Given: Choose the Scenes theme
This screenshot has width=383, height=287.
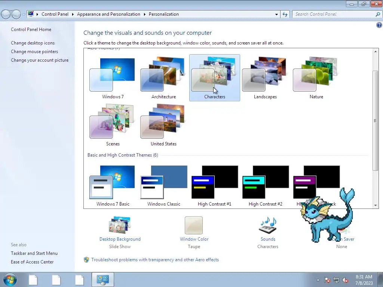Looking at the screenshot, I should pyautogui.click(x=113, y=125).
